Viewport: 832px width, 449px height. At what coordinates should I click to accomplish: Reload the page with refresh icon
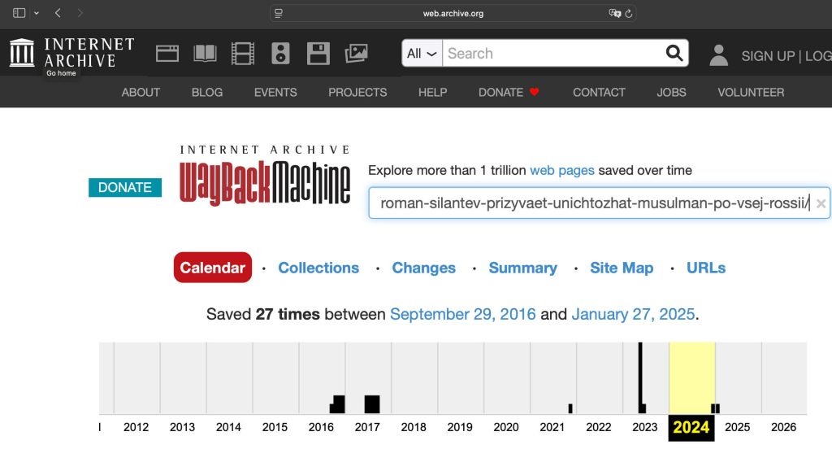click(x=629, y=13)
